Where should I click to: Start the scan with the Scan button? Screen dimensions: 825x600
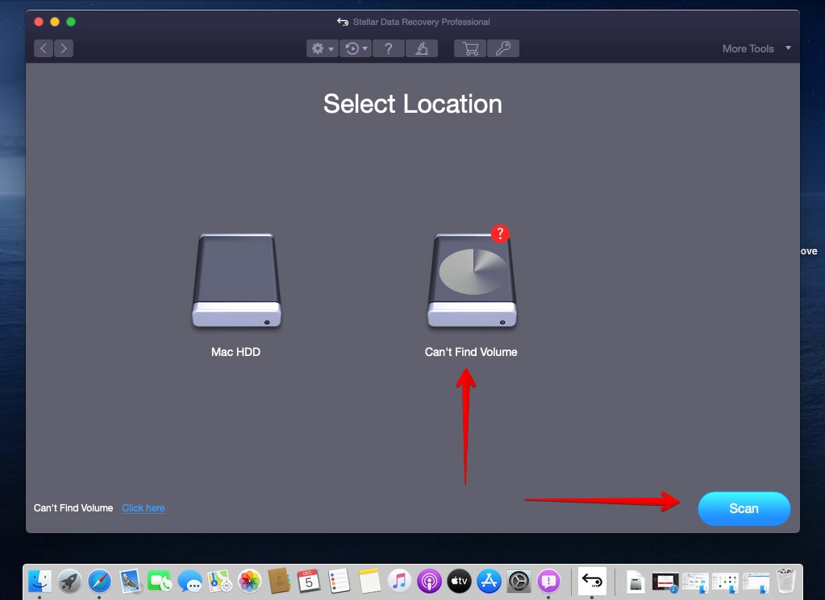click(x=744, y=508)
